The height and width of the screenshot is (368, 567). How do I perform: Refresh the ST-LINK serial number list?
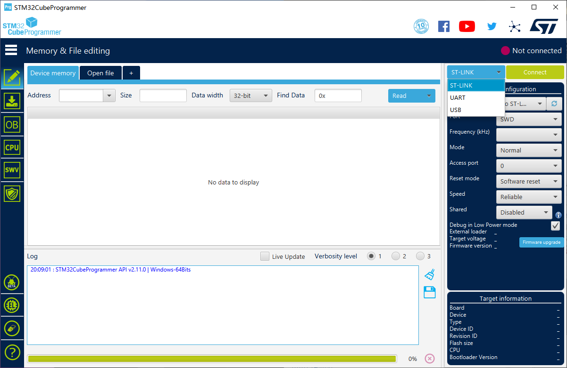[x=554, y=104]
